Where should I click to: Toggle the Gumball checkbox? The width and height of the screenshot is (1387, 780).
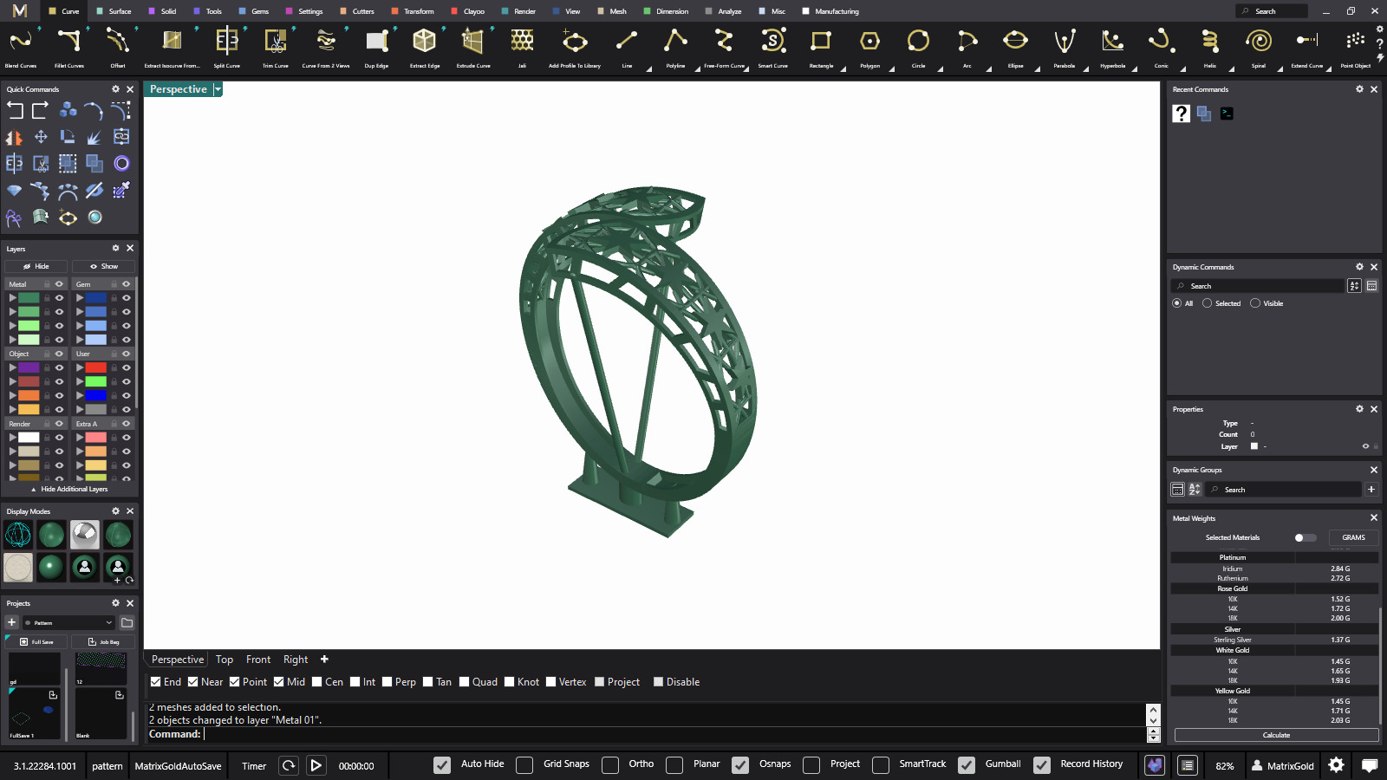[x=967, y=764]
